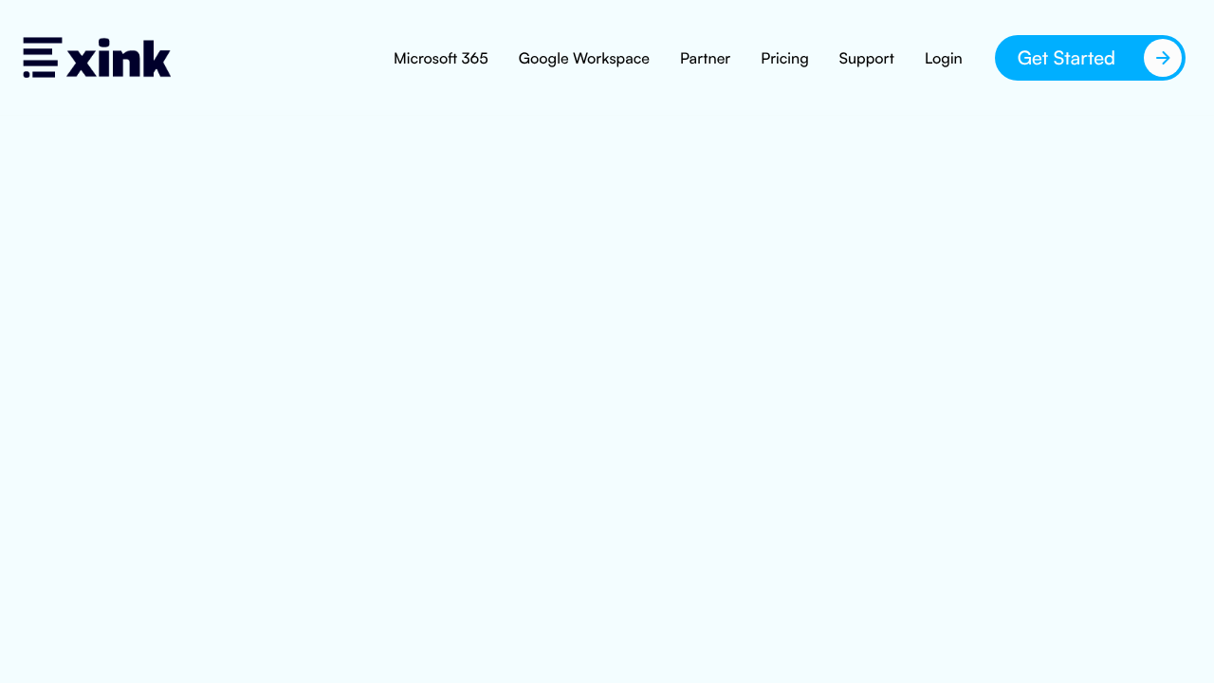View the Pricing page
The image size is (1214, 683).
[x=784, y=59]
